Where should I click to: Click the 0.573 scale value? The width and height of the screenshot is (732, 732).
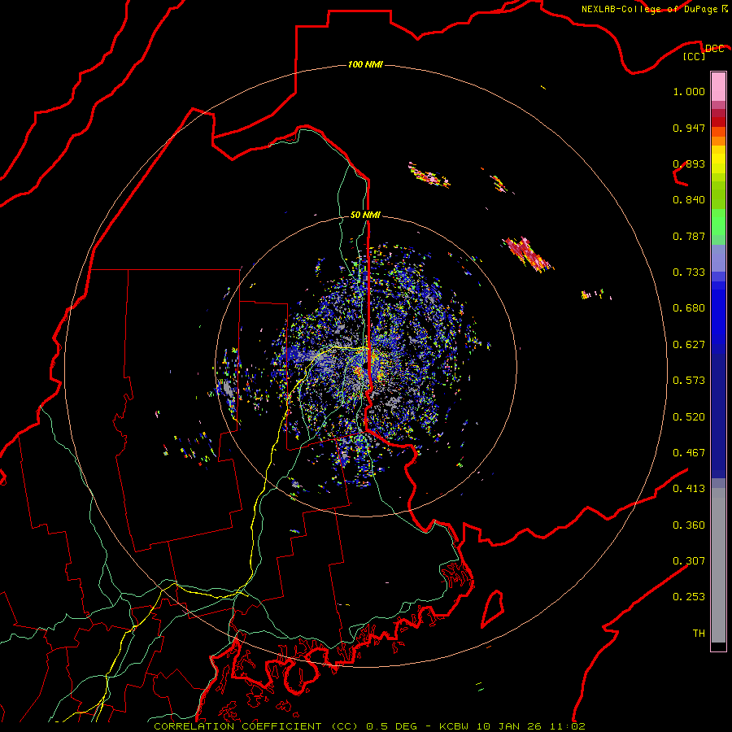(689, 381)
